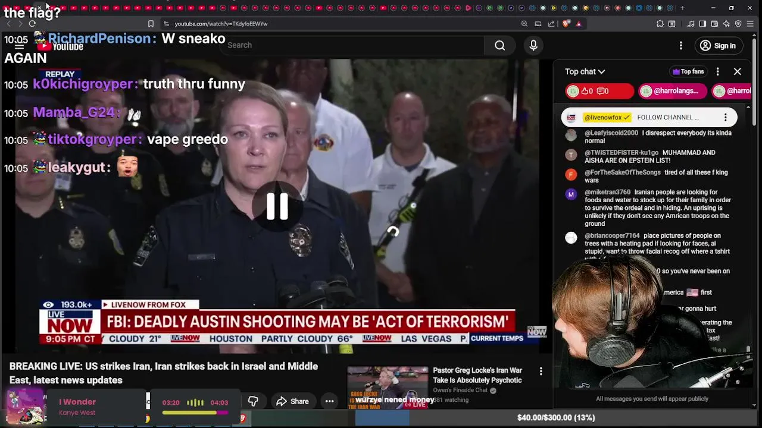Toggle the browser sidebar panel

[x=702, y=24]
